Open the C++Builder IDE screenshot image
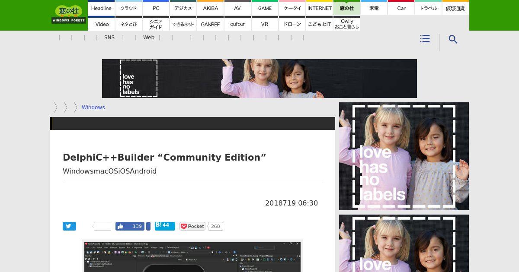This screenshot has width=519, height=272. tap(192, 256)
